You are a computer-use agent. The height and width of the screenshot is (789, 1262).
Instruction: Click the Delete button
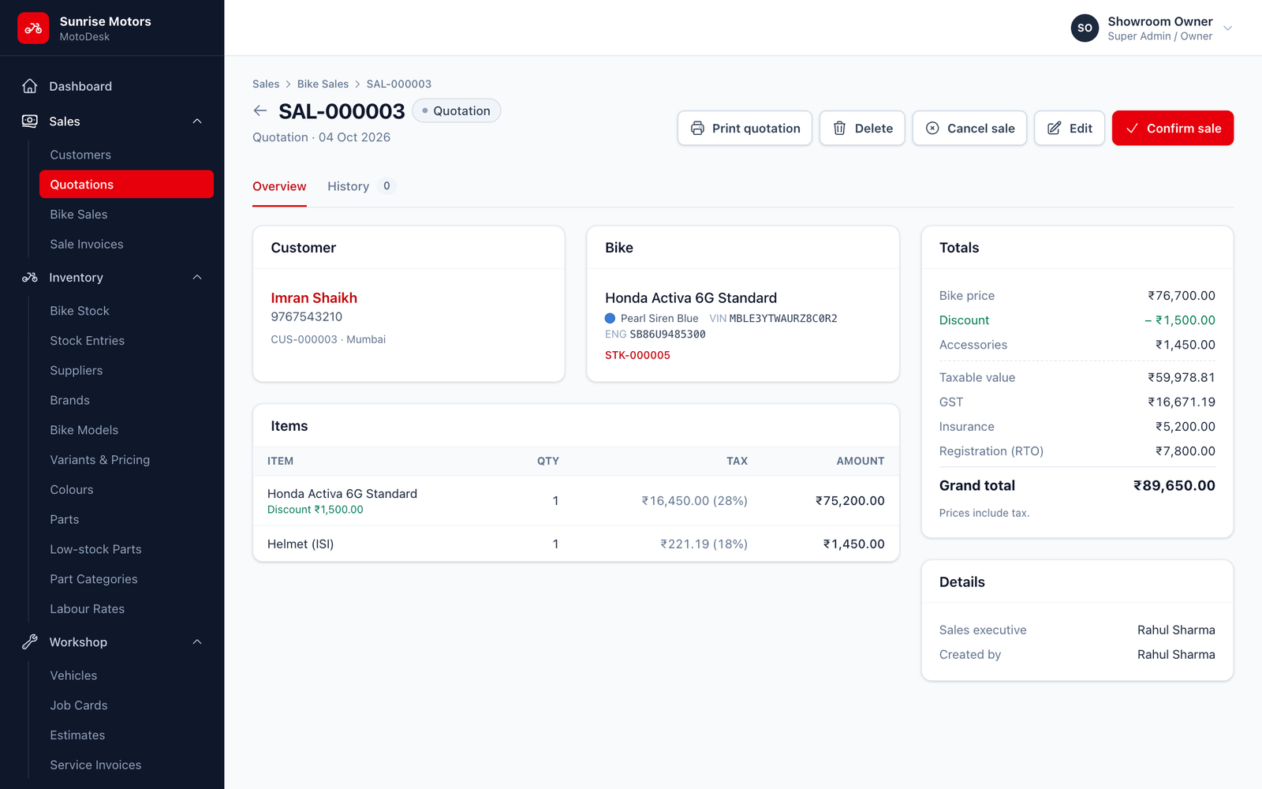862,128
